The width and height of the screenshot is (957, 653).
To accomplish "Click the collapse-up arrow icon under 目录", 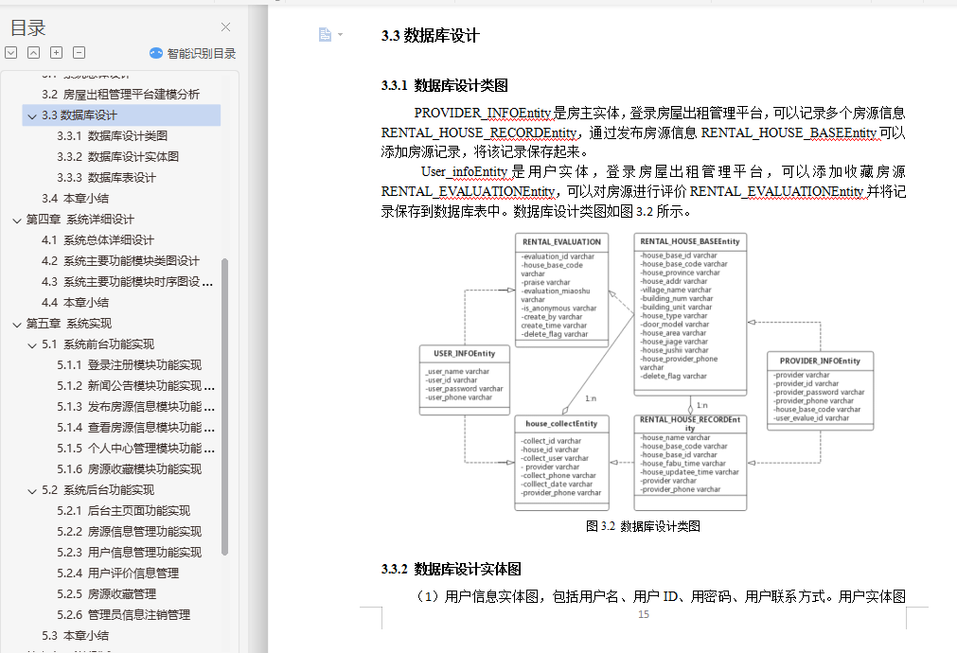I will pyautogui.click(x=33, y=52).
